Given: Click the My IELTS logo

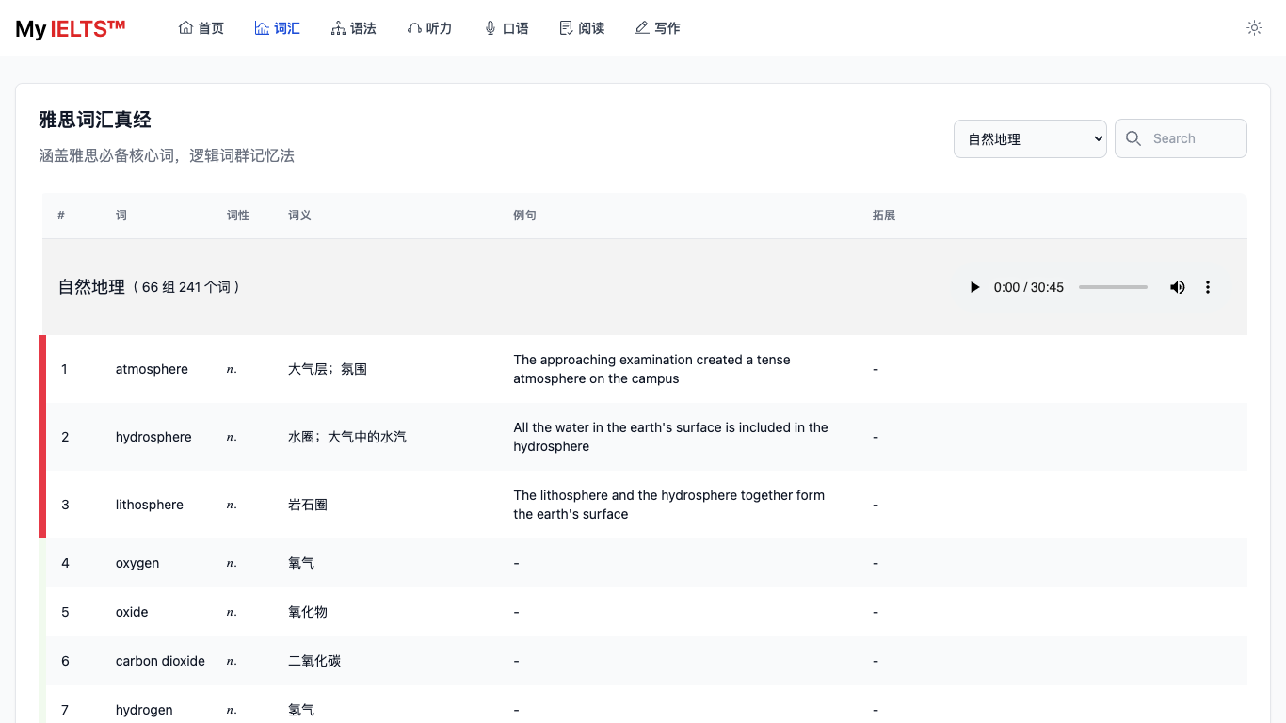Looking at the screenshot, I should coord(71,28).
